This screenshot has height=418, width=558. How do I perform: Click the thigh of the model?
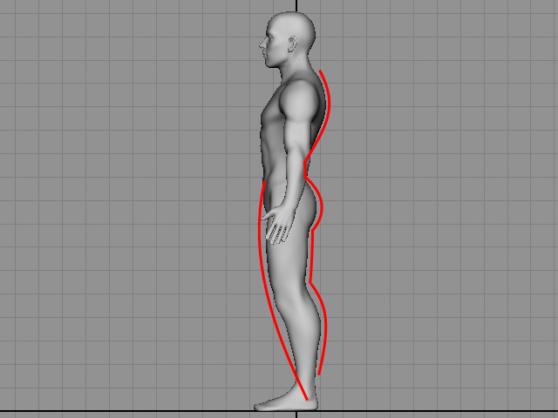click(289, 257)
